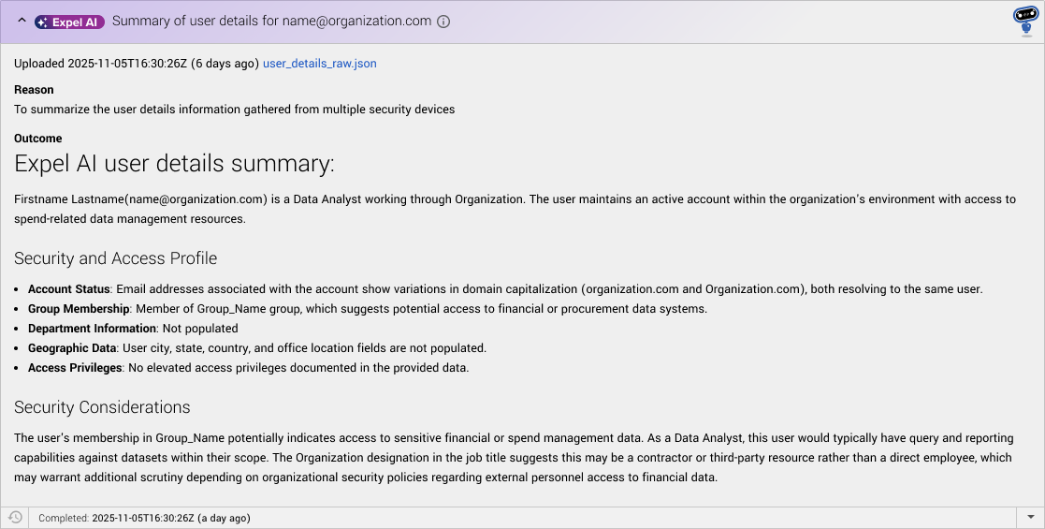Click the 'Security Considerations' heading
This screenshot has height=529, width=1045.
point(102,407)
